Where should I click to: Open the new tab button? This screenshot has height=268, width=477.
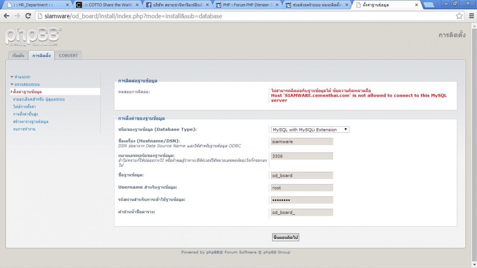(x=429, y=5)
